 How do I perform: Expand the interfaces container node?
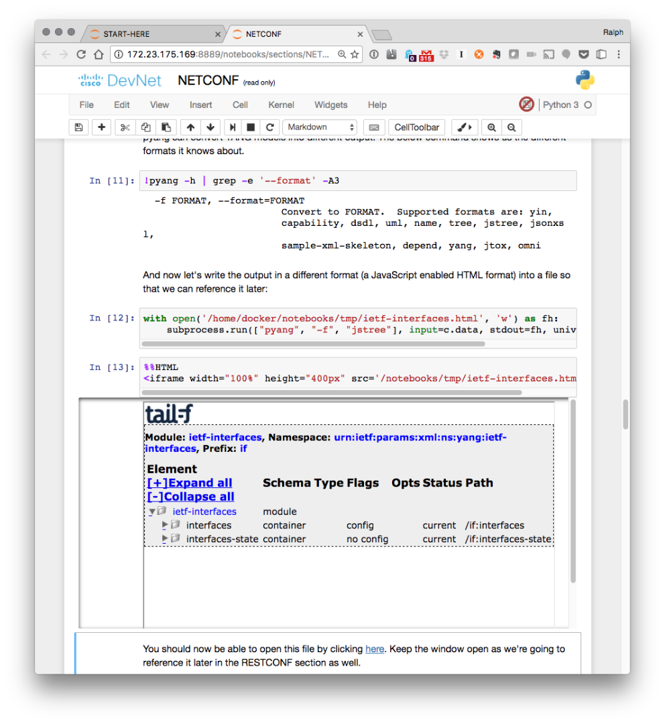(x=165, y=525)
